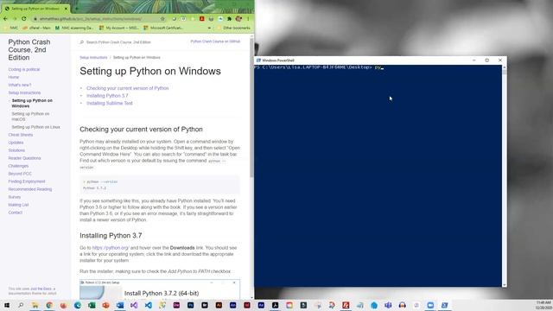The image size is (553, 311).
Task: Click the red Adobe Acrobat extension icon
Action: pyautogui.click(x=201, y=19)
